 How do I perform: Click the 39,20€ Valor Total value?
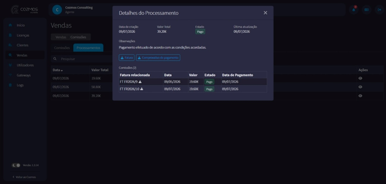162,31
